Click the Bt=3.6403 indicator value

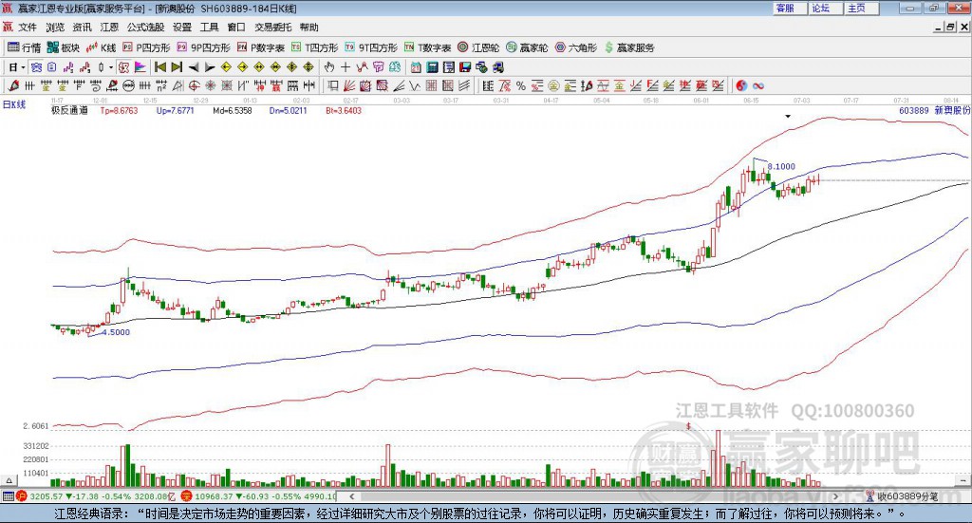tap(344, 110)
